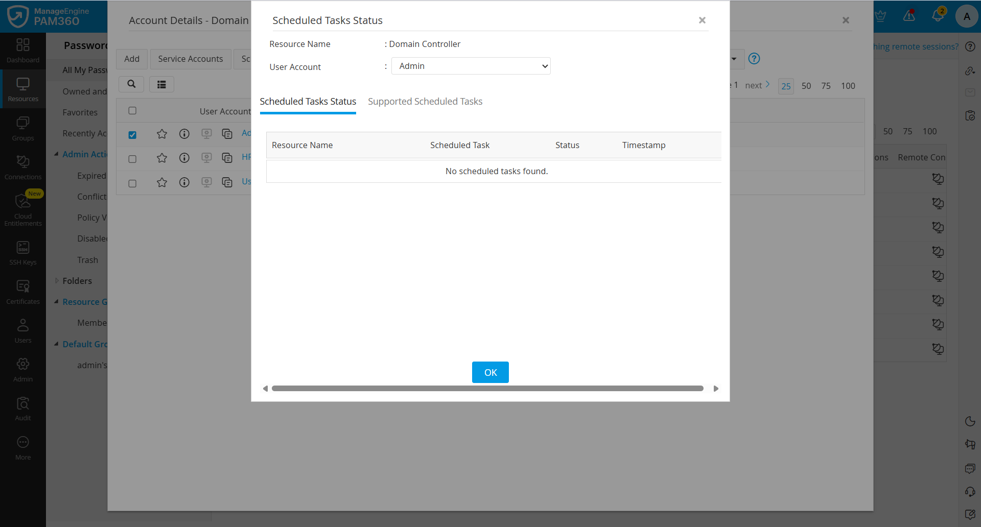
Task: Favorite the first account row star
Action: pos(162,134)
